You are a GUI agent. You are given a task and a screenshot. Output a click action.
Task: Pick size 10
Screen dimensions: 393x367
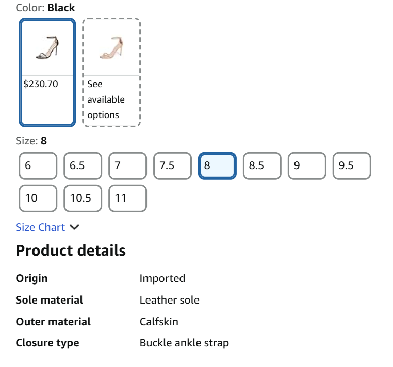point(38,198)
